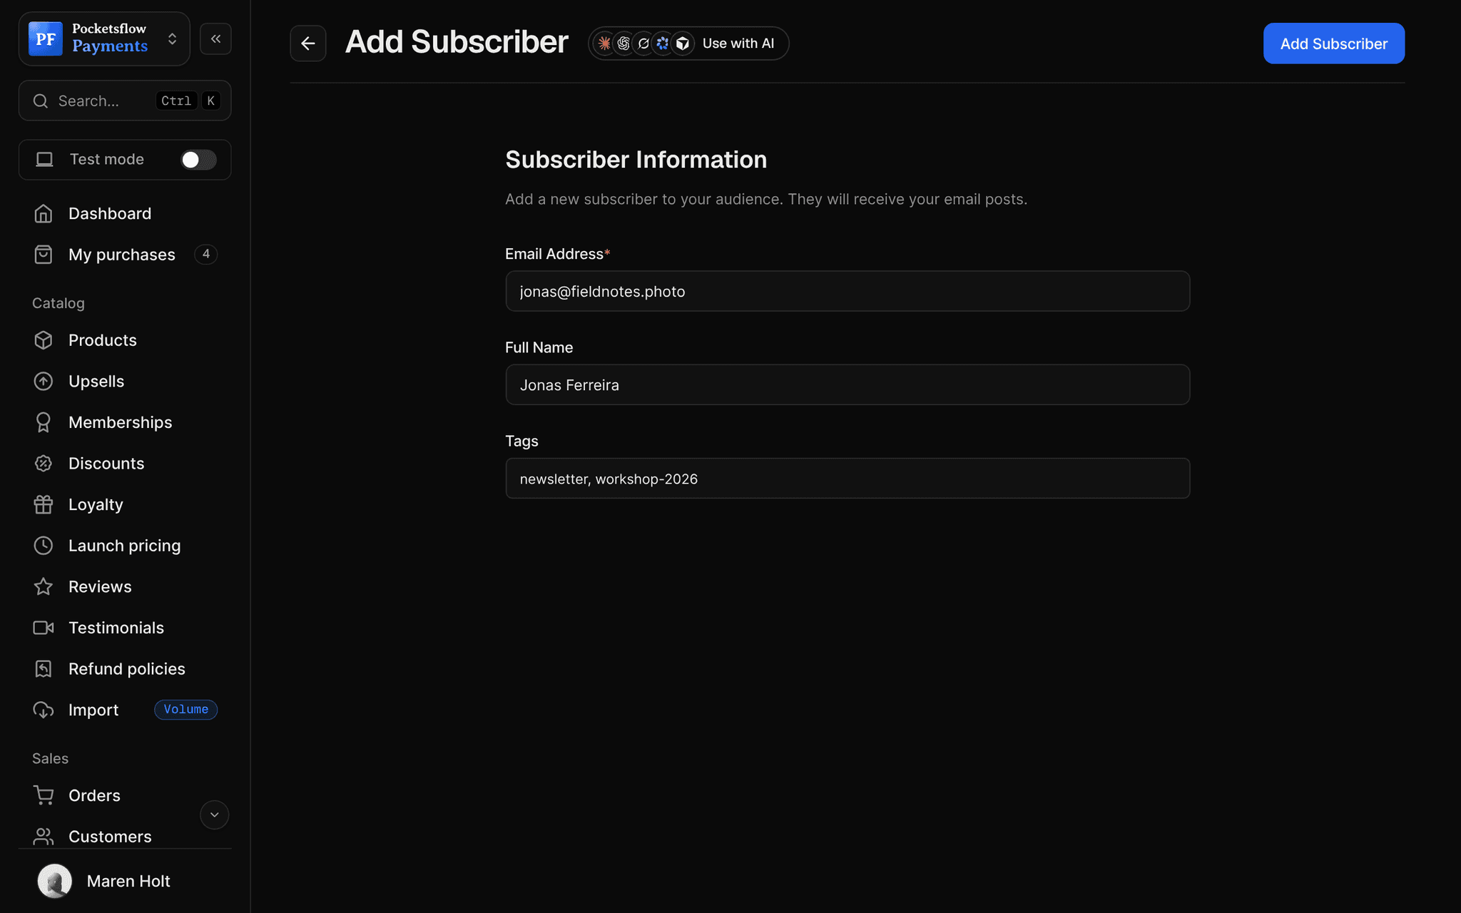Focus the Email Address input field
This screenshot has height=913, width=1461.
click(x=847, y=291)
